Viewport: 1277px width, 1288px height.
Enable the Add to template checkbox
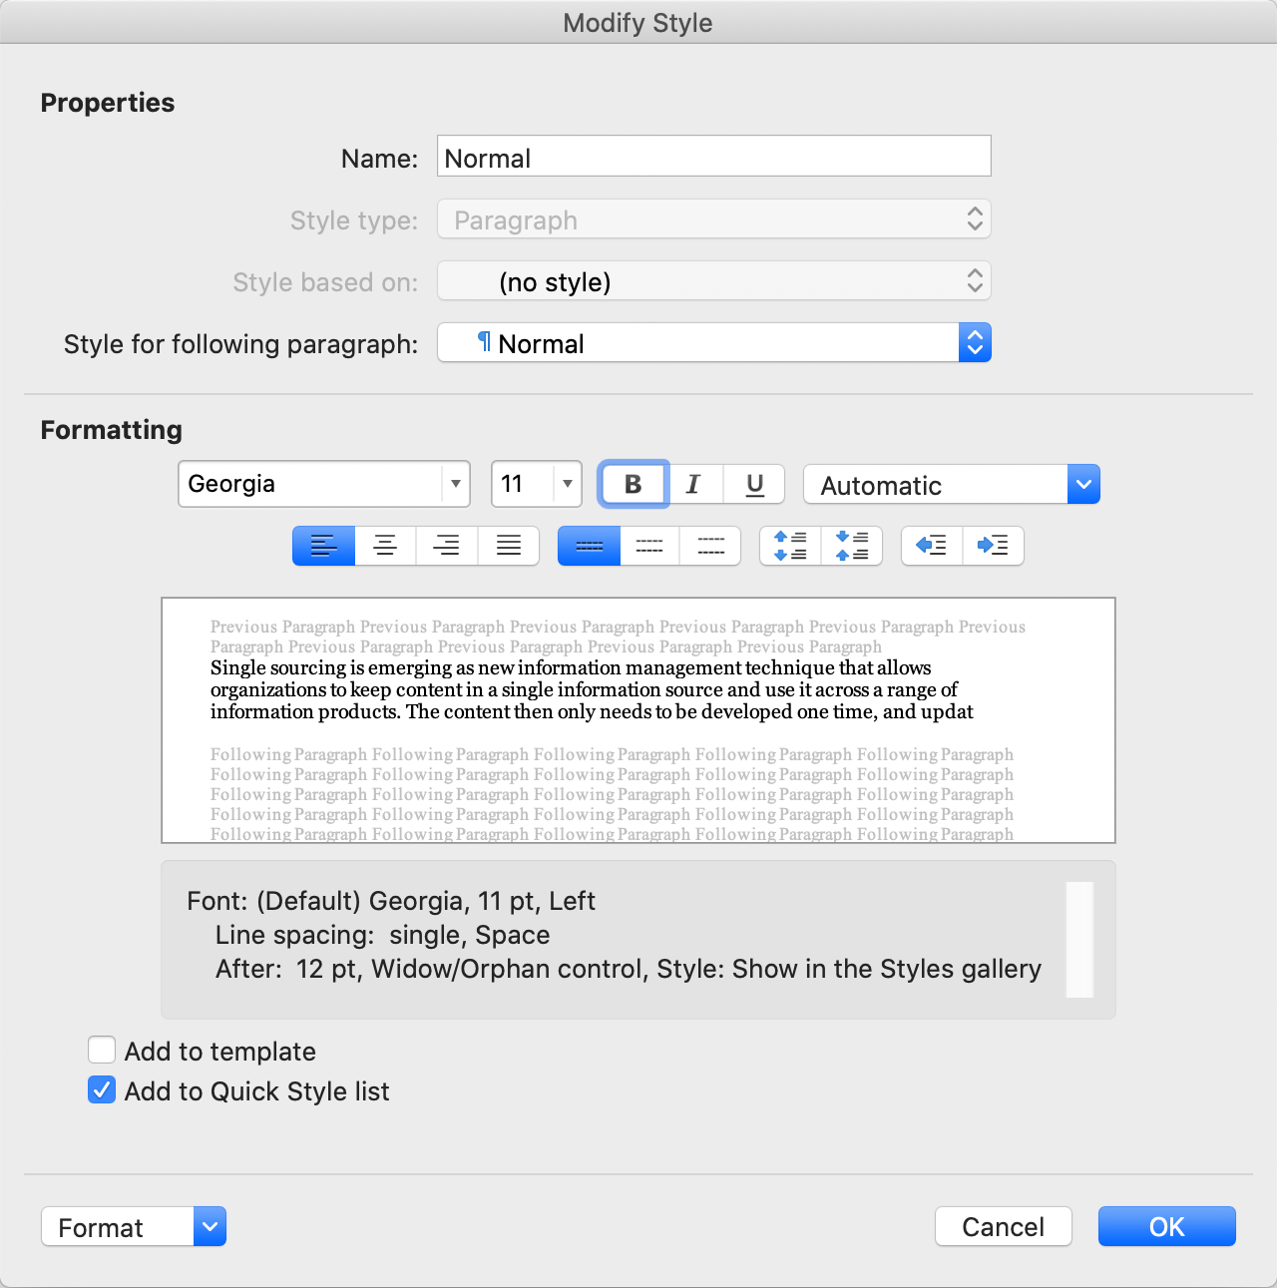coord(102,1051)
